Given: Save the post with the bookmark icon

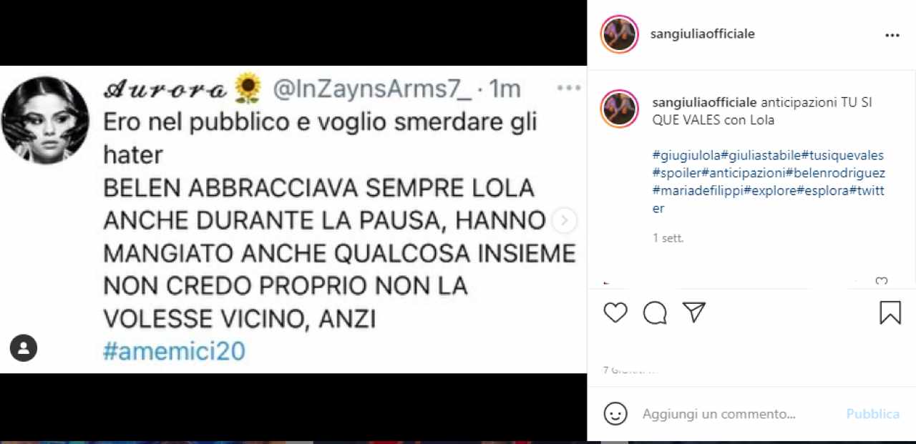Looking at the screenshot, I should click(890, 312).
